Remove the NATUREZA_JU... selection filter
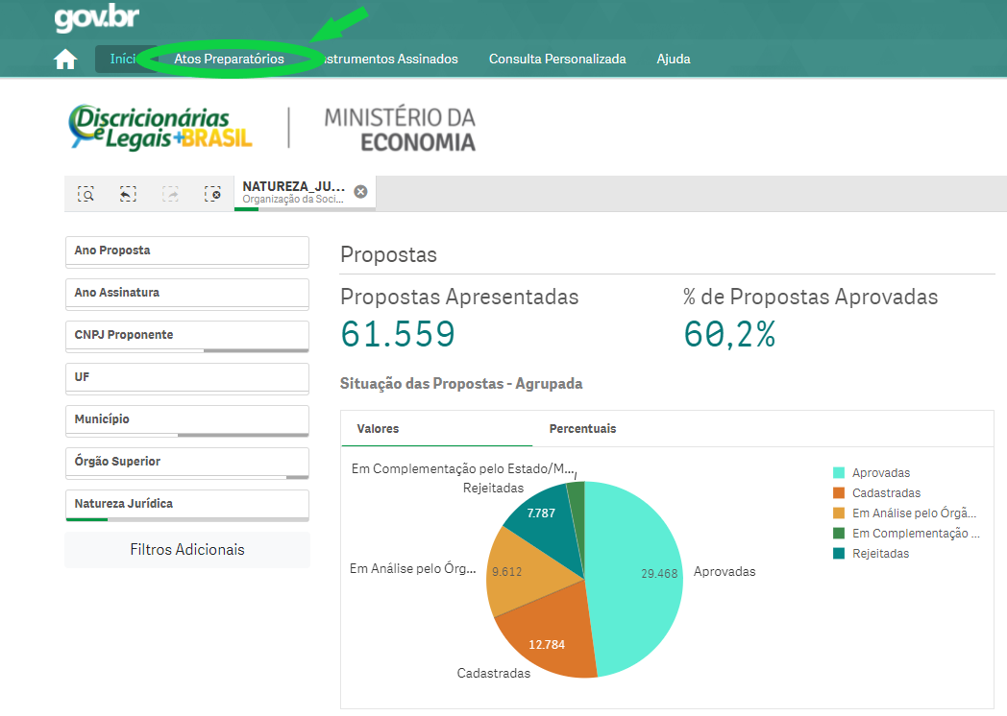Screen dimensions: 1007x716 coord(360,191)
